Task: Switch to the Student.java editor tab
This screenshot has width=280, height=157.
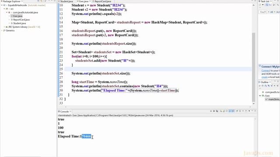Action: click(66, 1)
